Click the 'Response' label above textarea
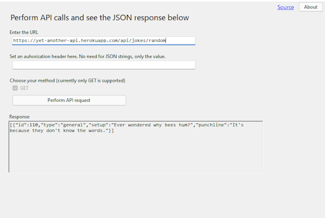 (19, 117)
